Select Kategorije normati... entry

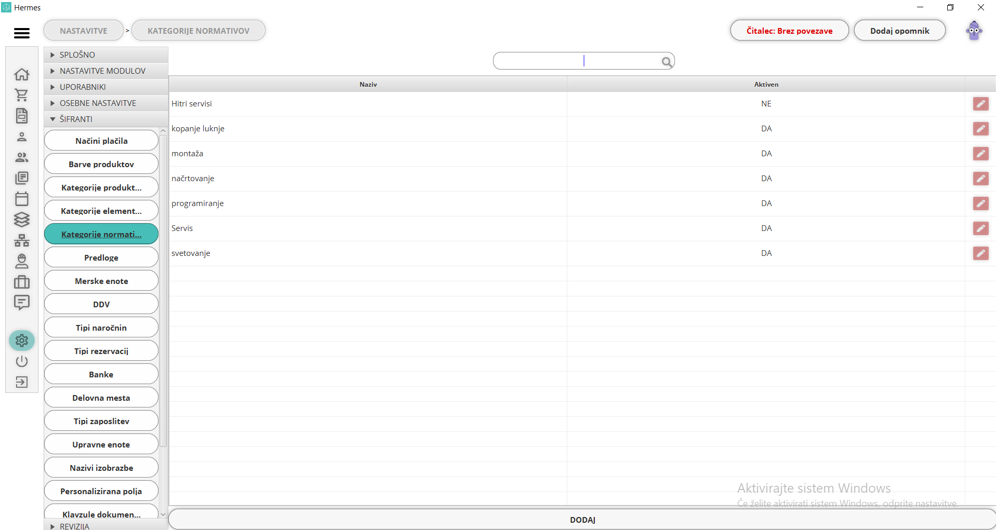pos(101,234)
